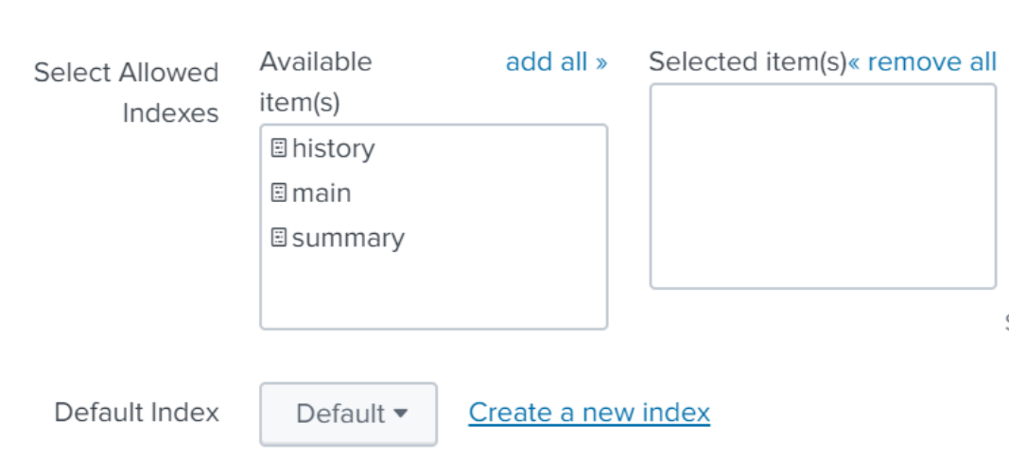Click the 'Available item(s)' heading
This screenshot has width=1009, height=456.
tap(315, 81)
